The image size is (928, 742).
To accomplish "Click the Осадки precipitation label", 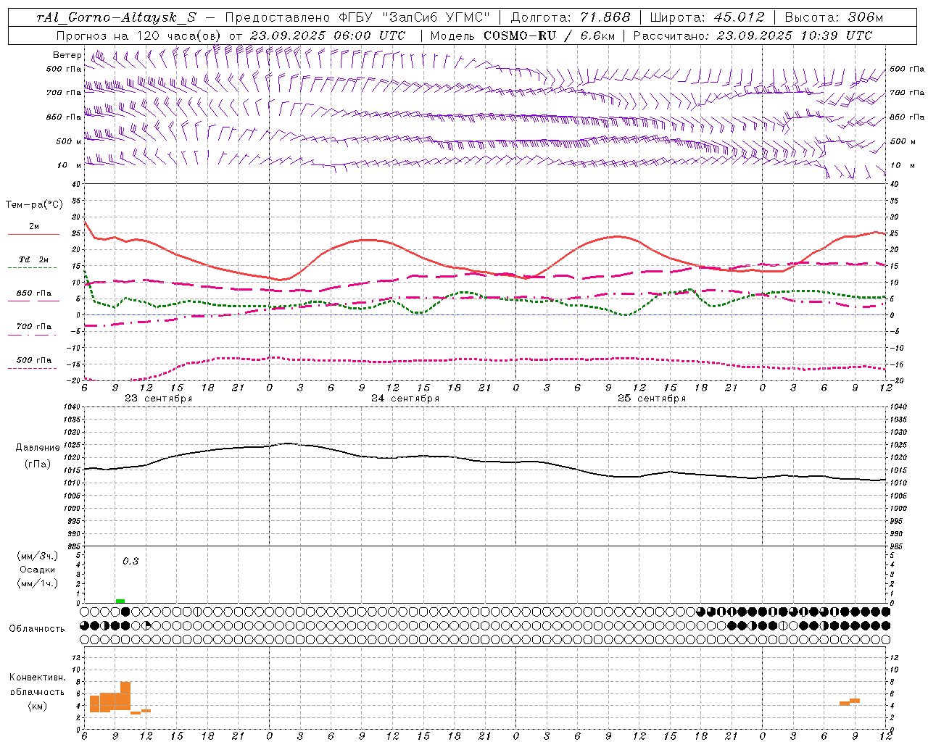I will [38, 570].
